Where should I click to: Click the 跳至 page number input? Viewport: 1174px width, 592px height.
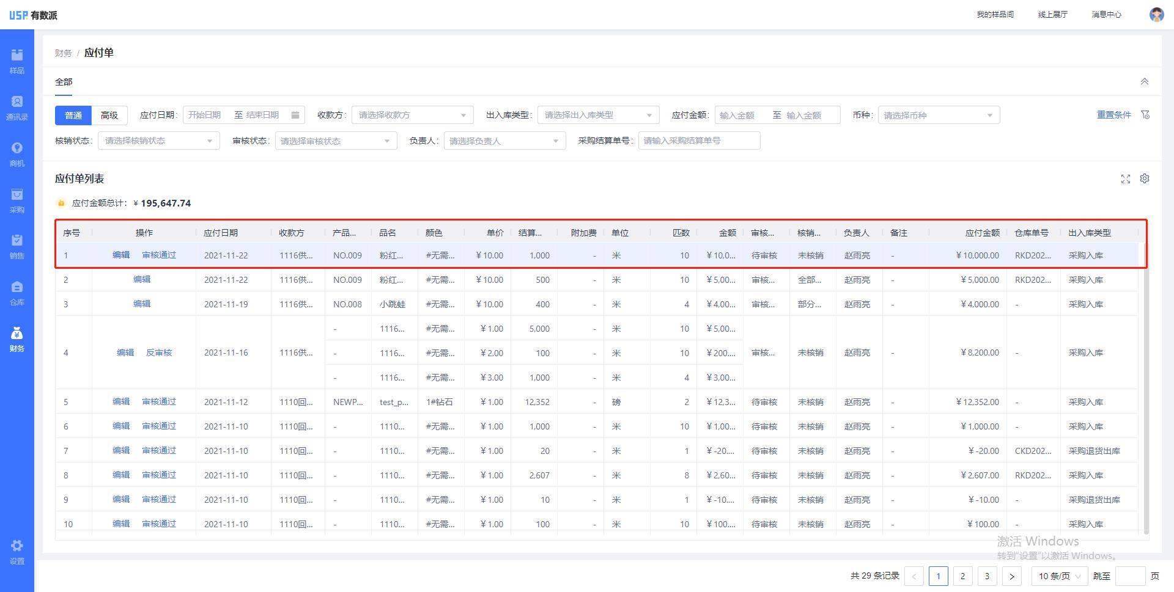pos(1131,576)
